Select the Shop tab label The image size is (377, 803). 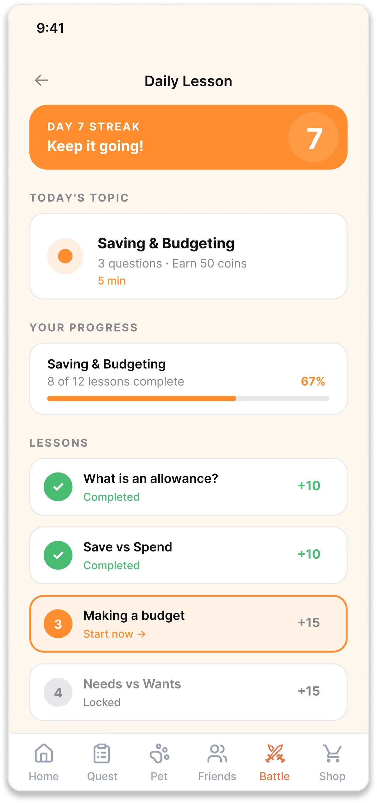[332, 776]
